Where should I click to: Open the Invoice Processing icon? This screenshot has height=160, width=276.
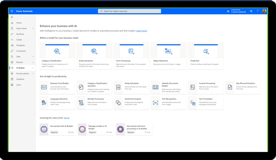(193, 87)
